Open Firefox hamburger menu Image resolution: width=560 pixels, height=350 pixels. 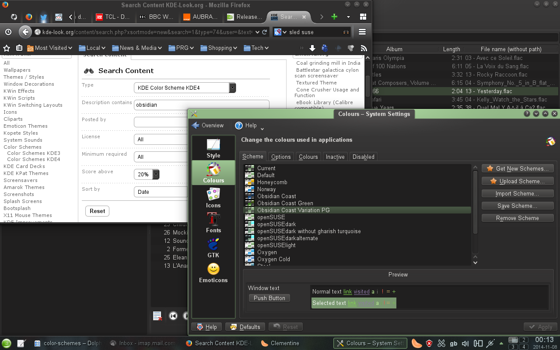point(362,32)
